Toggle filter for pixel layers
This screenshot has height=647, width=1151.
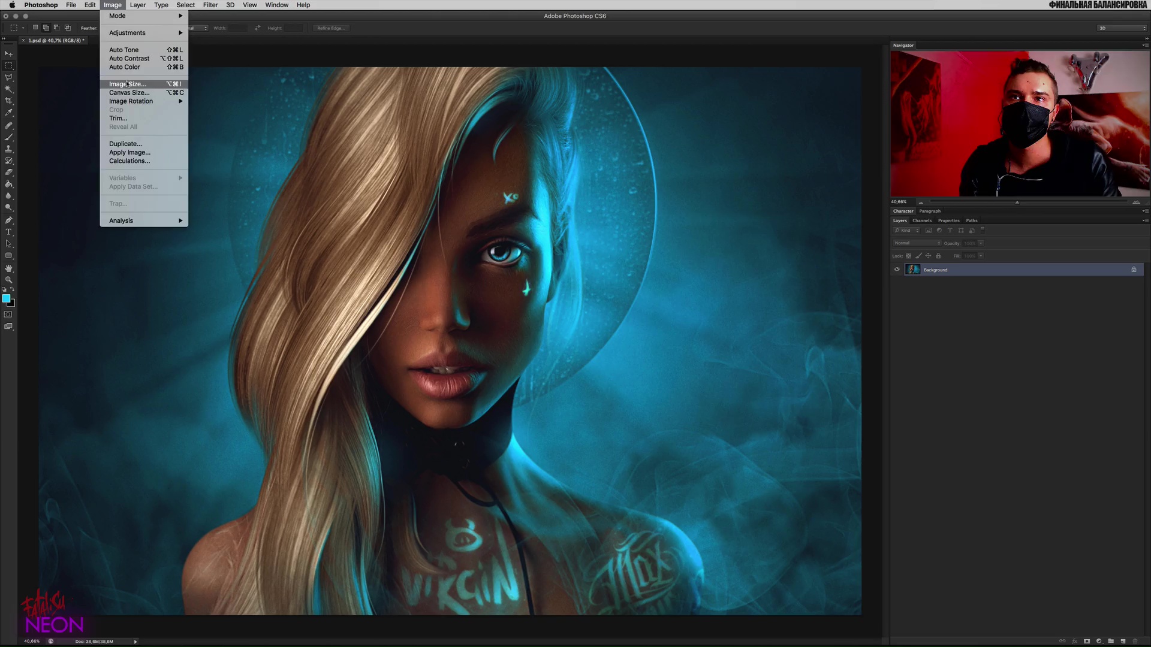pos(929,231)
